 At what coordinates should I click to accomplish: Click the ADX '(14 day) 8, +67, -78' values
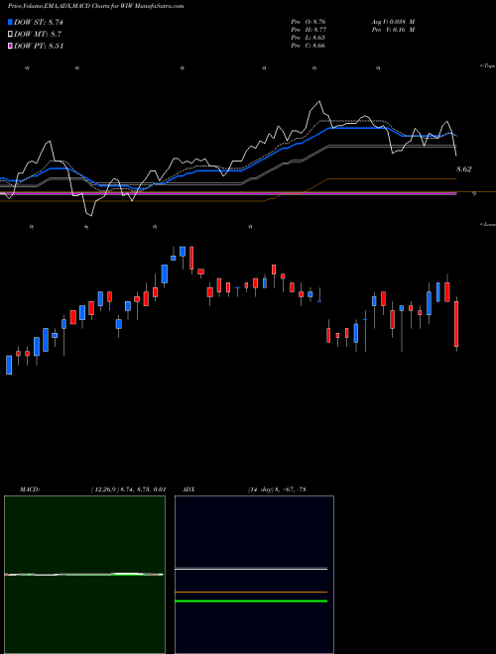[x=277, y=490]
